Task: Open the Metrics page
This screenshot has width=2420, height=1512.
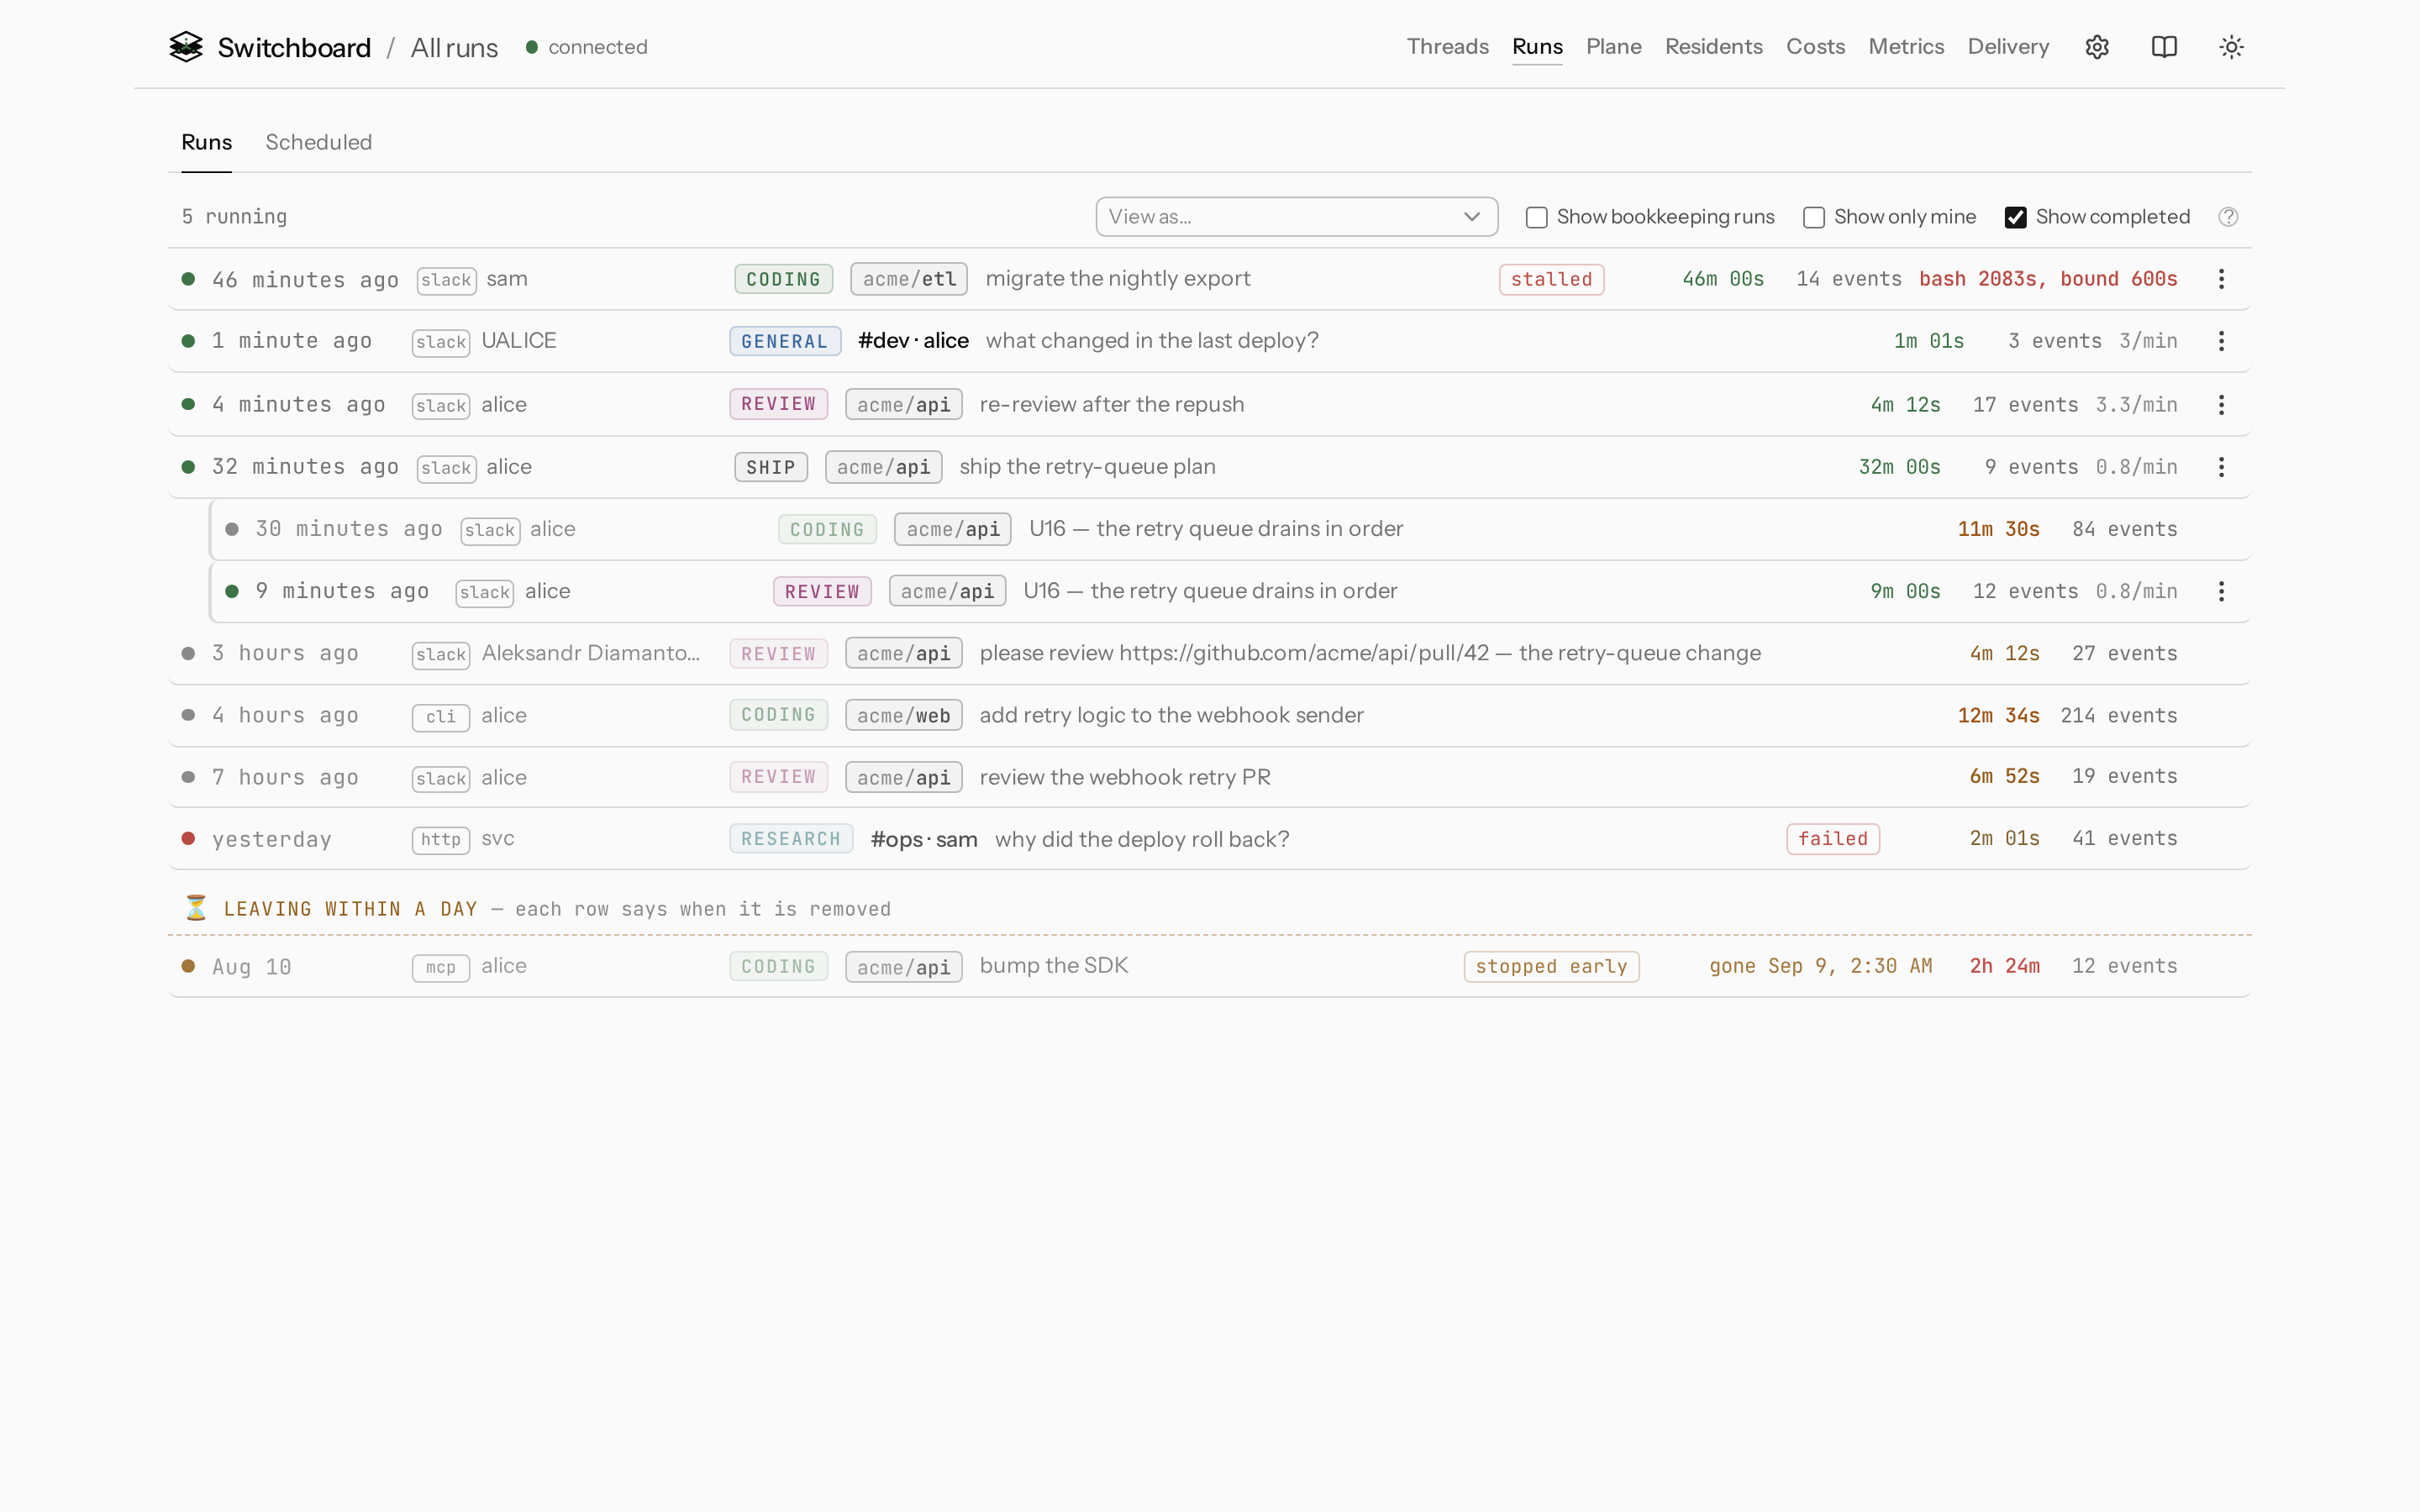Action: [1906, 47]
